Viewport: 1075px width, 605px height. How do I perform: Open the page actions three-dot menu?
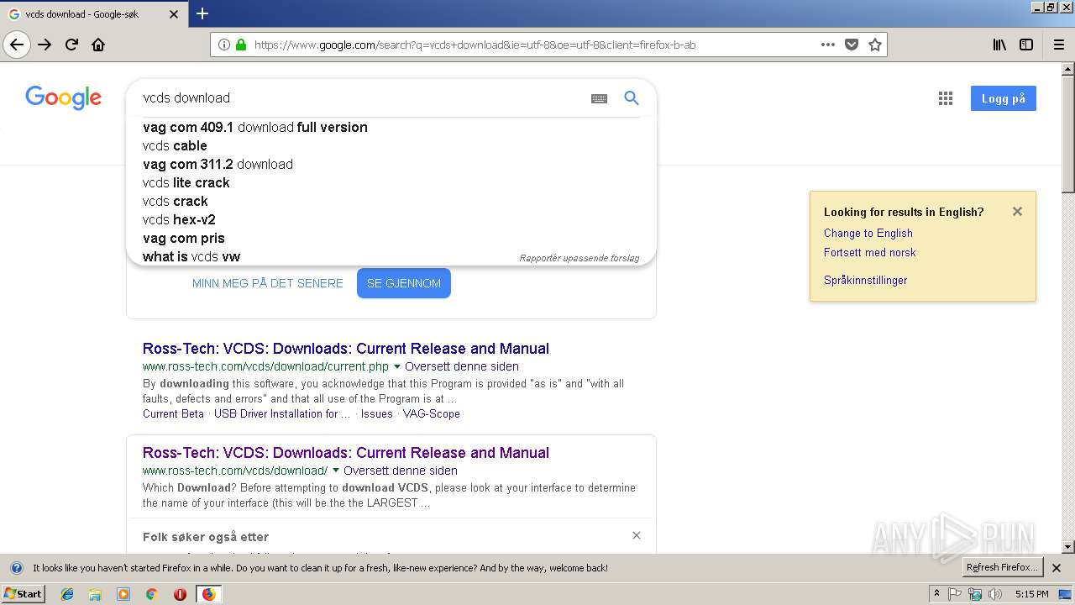point(828,45)
